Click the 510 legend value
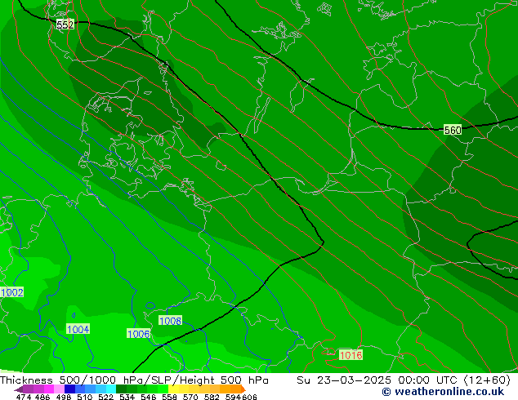This screenshot has width=518, height=400. click(85, 397)
